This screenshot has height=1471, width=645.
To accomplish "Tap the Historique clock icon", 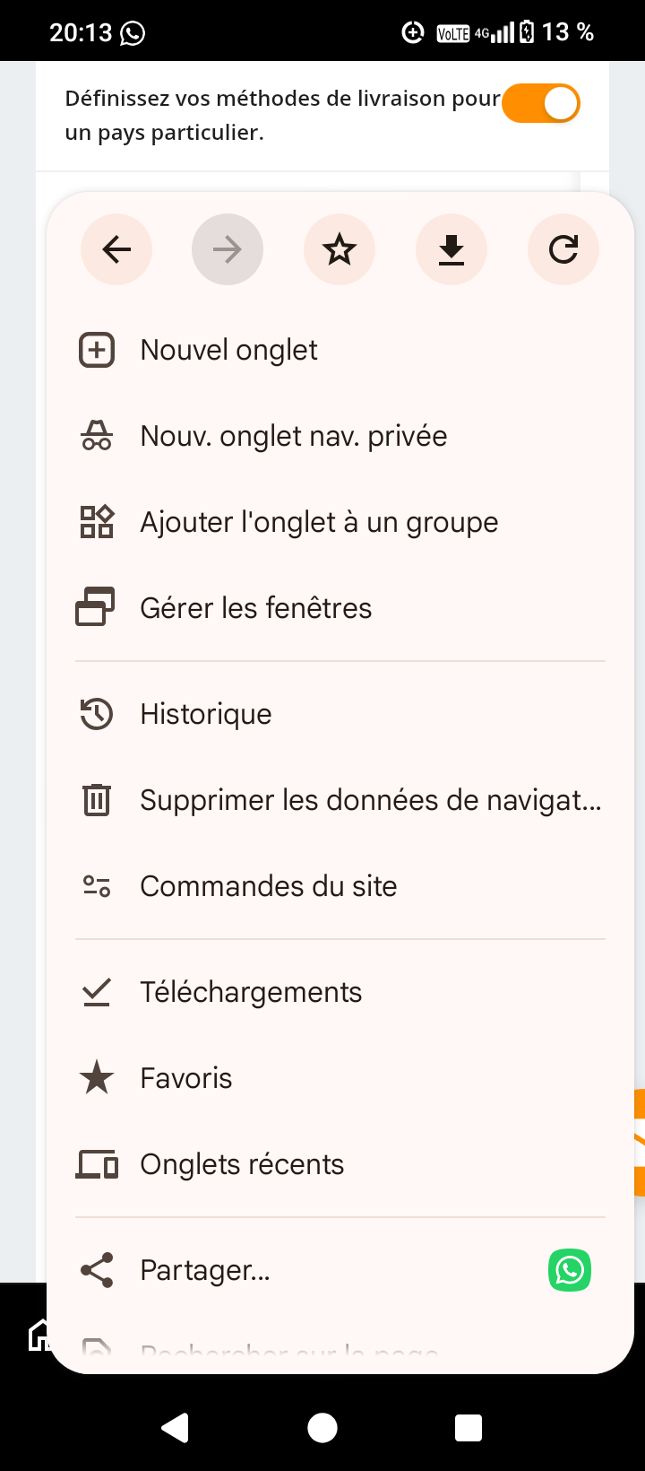I will (97, 714).
